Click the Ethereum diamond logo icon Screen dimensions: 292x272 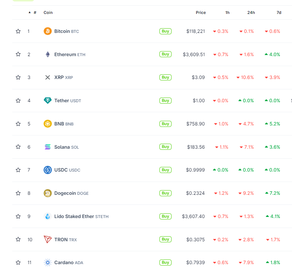pos(48,54)
